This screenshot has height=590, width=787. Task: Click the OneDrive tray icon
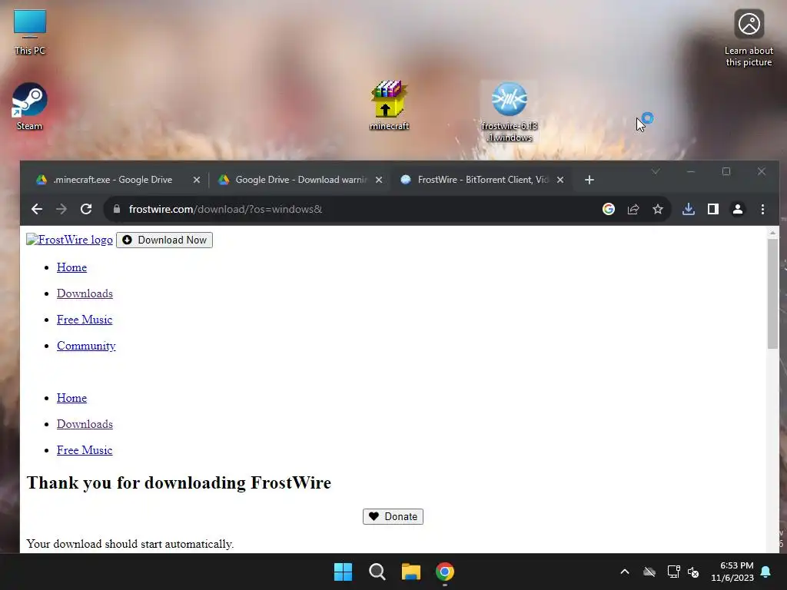(649, 572)
